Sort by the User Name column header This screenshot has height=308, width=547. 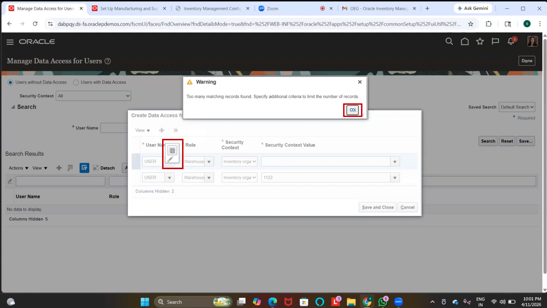point(28,196)
